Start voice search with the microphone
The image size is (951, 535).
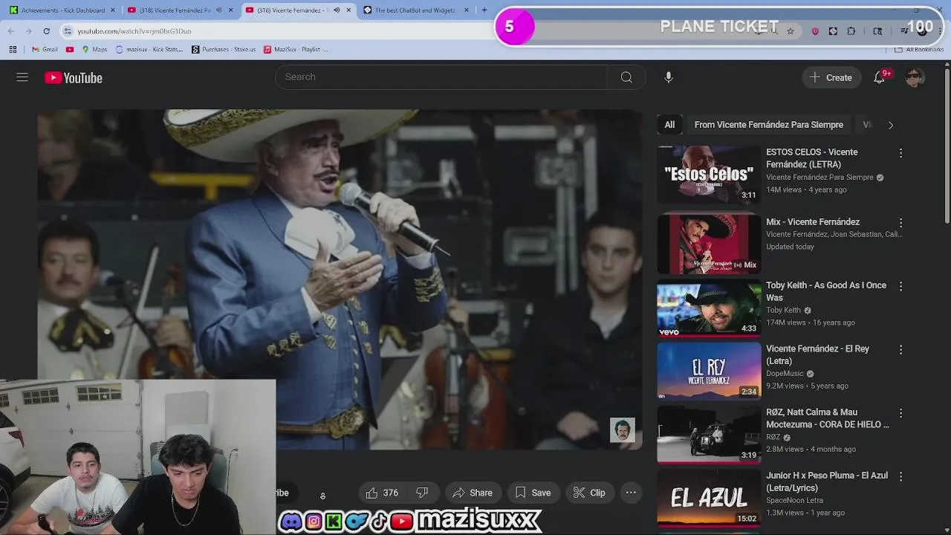669,77
